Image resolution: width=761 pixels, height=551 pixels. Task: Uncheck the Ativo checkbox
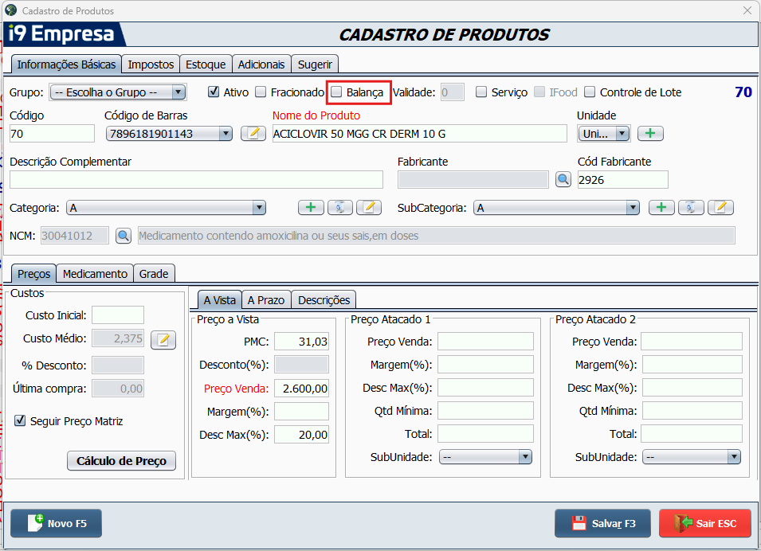214,92
